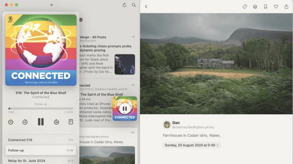293x164 pixels.
Task: Open playback speed gauge control
Action: point(11,122)
